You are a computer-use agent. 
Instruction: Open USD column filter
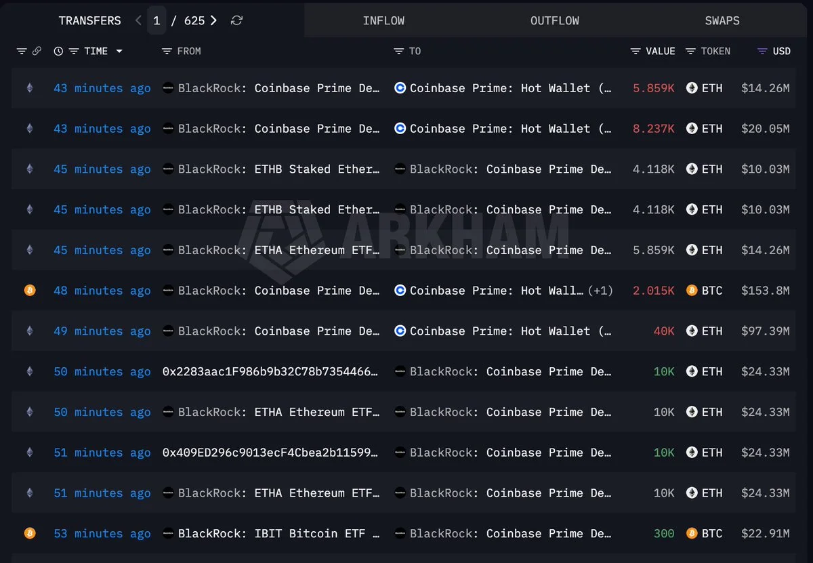(762, 51)
